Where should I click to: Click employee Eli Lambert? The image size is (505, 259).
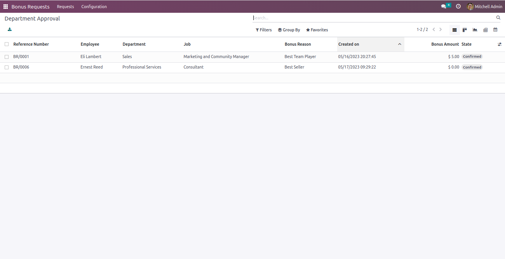(91, 57)
